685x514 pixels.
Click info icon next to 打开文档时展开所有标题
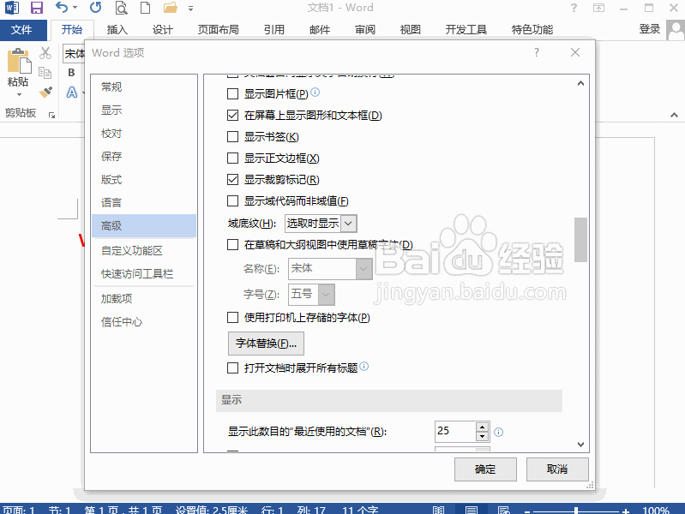[x=364, y=367]
